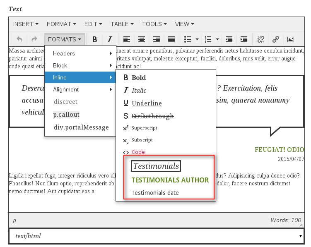Click the Undo arrow icon

coord(19,39)
